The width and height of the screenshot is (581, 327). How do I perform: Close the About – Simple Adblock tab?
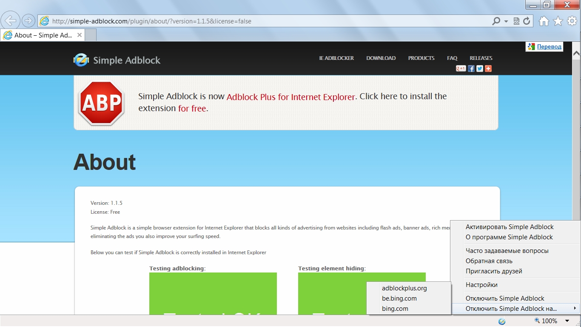(x=79, y=35)
